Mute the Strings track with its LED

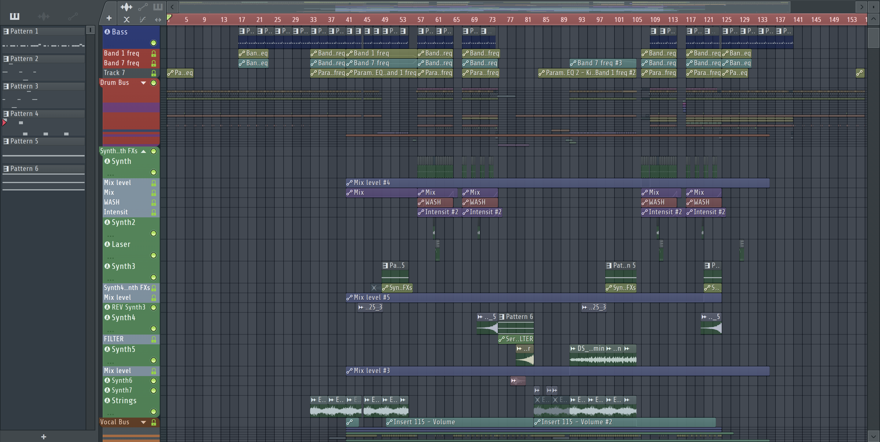pos(154,411)
